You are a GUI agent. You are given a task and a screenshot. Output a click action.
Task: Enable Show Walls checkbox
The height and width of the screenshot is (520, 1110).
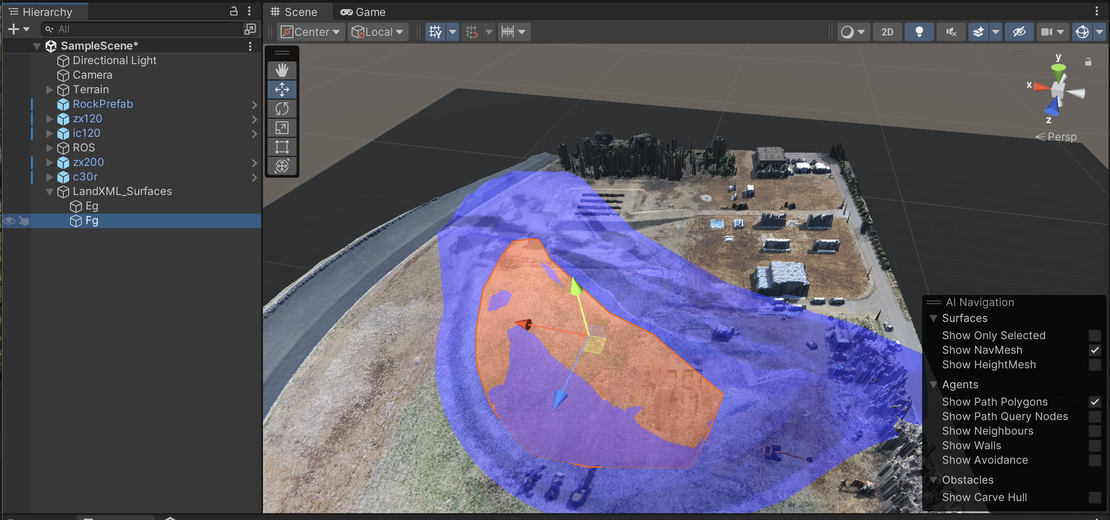(1095, 445)
